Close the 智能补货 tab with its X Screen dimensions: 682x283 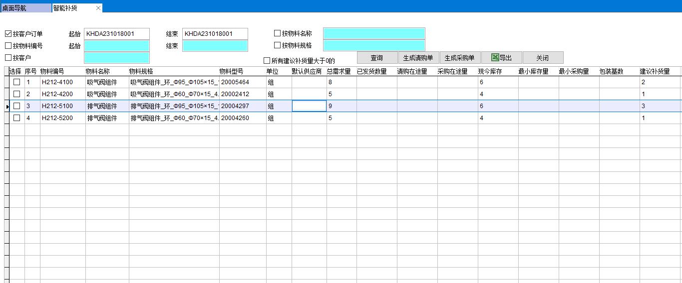[98, 8]
